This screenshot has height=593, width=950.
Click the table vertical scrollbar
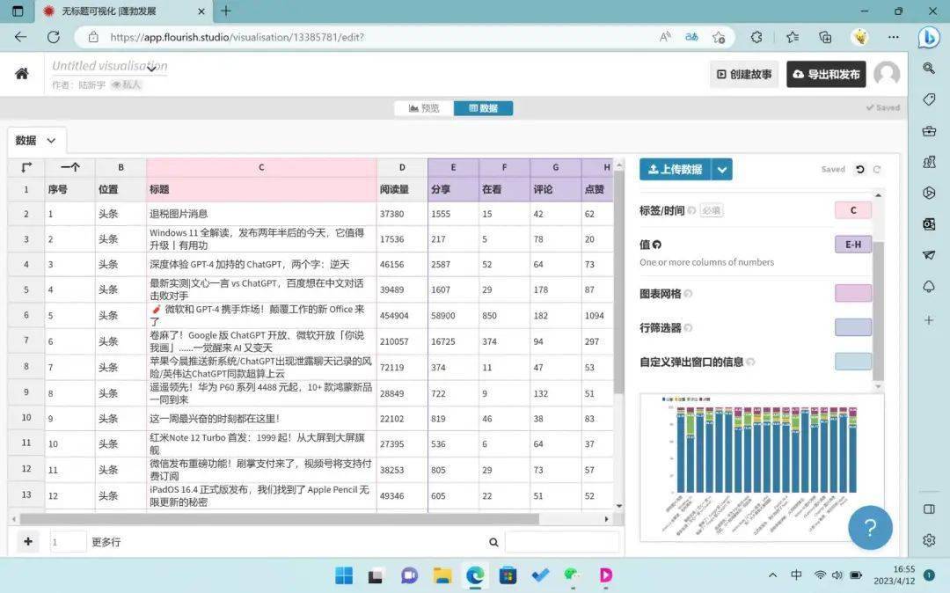618,282
